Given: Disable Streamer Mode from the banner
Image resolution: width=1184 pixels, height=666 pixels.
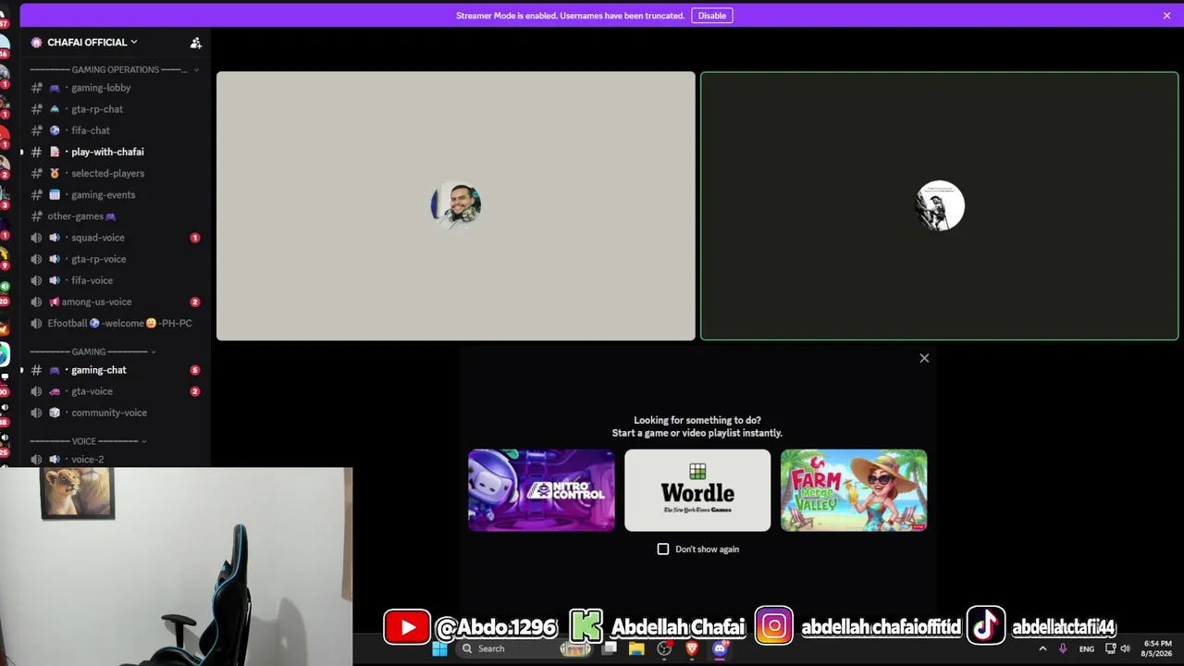Looking at the screenshot, I should 711,16.
